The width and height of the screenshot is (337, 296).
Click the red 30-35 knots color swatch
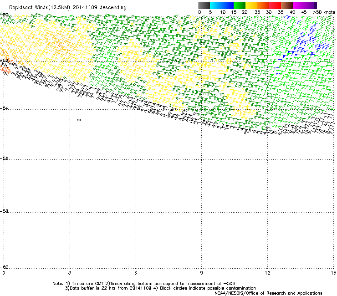point(275,5)
